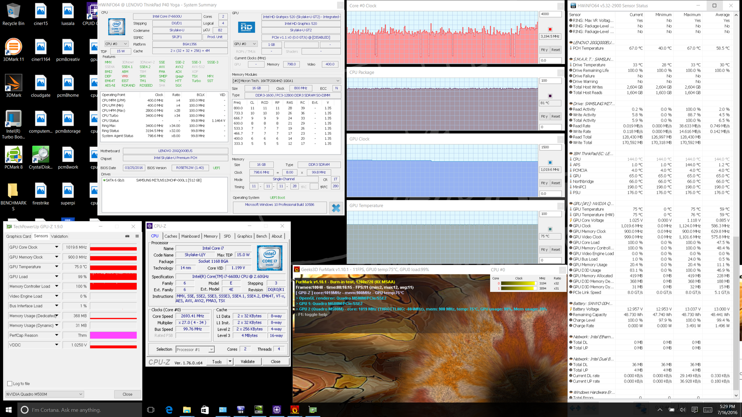The image size is (742, 417).
Task: Launch Microsoft Edge from the taskbar
Action: tap(169, 410)
